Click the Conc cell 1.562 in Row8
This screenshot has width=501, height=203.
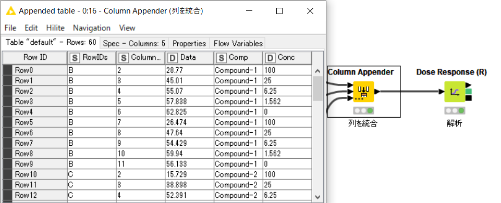point(287,154)
